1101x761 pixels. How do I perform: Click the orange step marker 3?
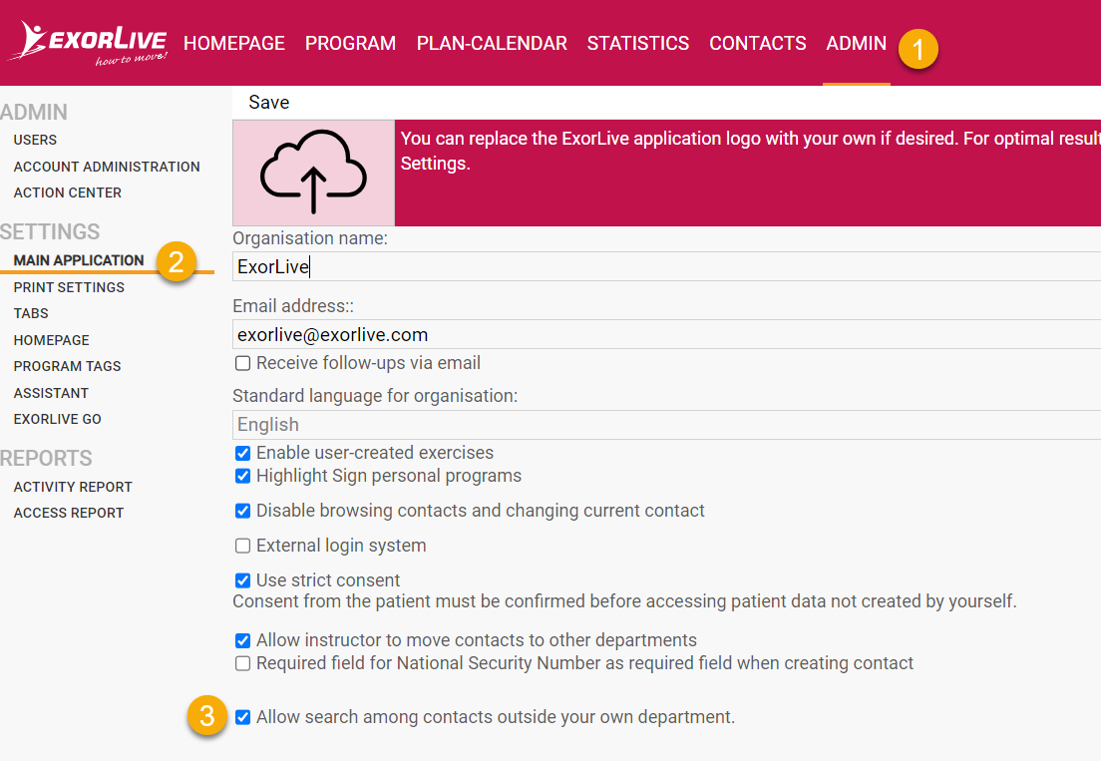pos(206,716)
